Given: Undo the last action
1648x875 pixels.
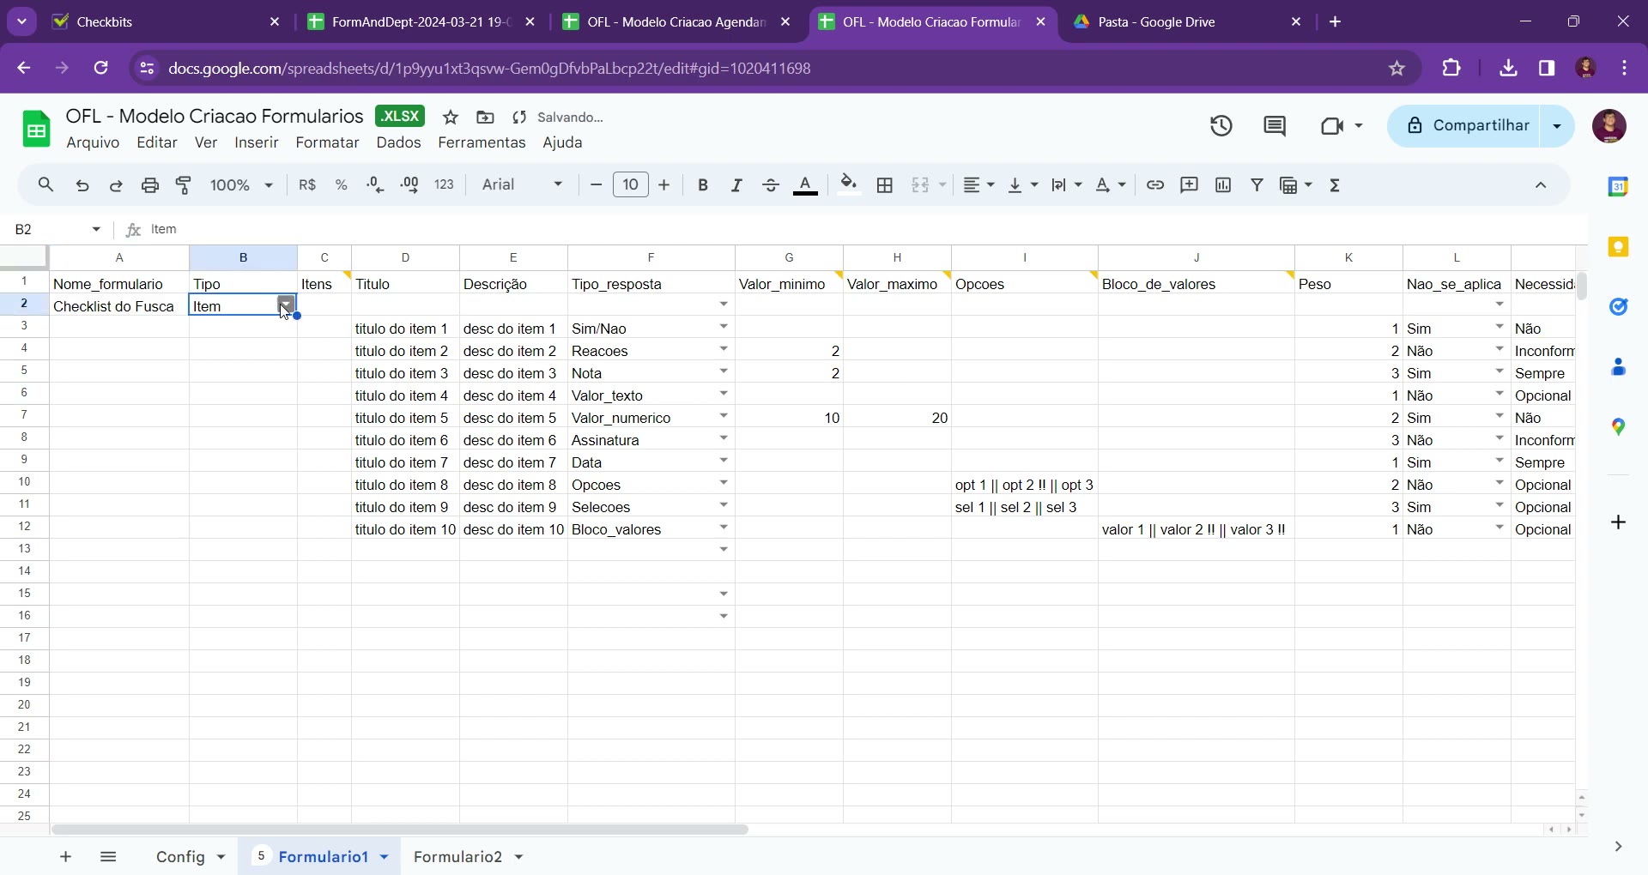Looking at the screenshot, I should pos(82,184).
